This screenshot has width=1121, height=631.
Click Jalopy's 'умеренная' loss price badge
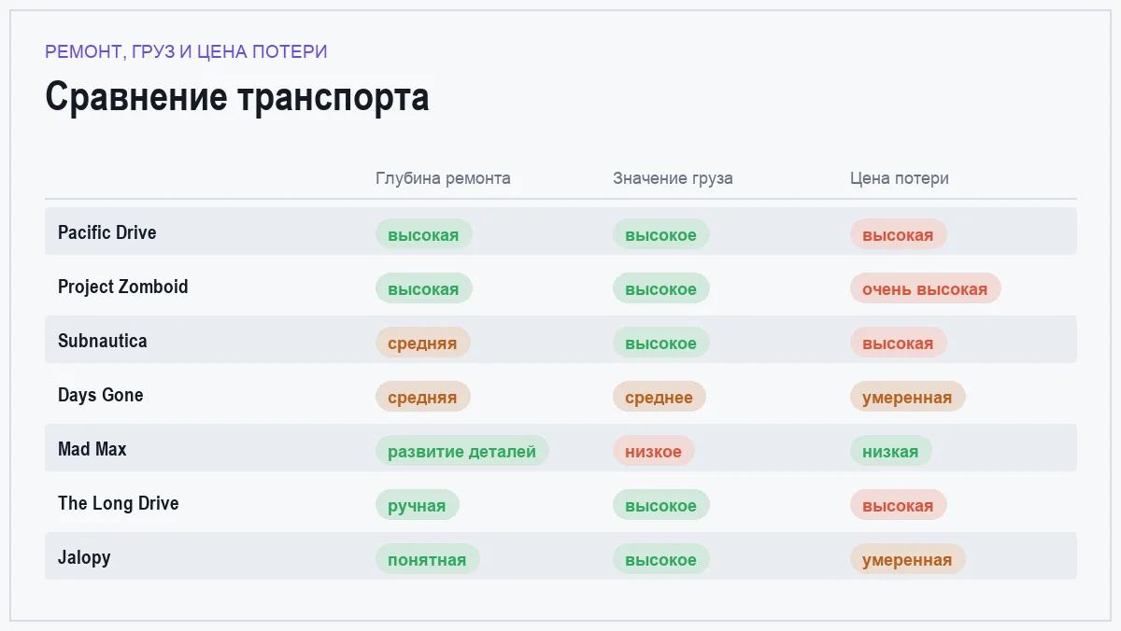click(x=908, y=559)
